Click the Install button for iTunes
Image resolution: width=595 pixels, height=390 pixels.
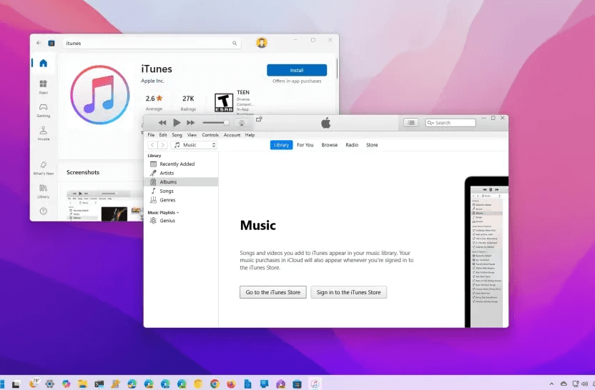click(x=297, y=70)
